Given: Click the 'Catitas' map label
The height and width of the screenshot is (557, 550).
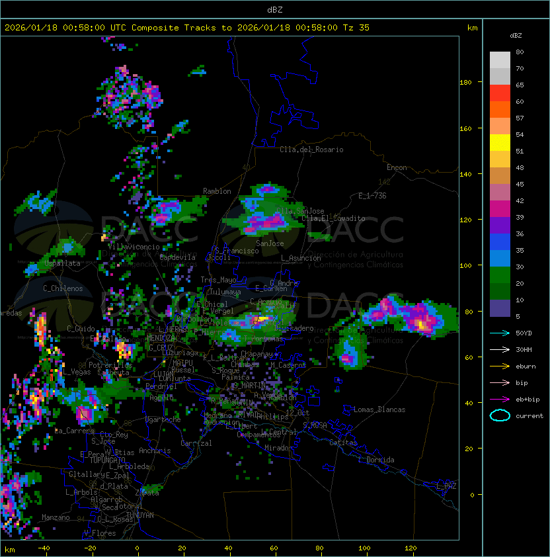Looking at the screenshot, I should point(343,443).
